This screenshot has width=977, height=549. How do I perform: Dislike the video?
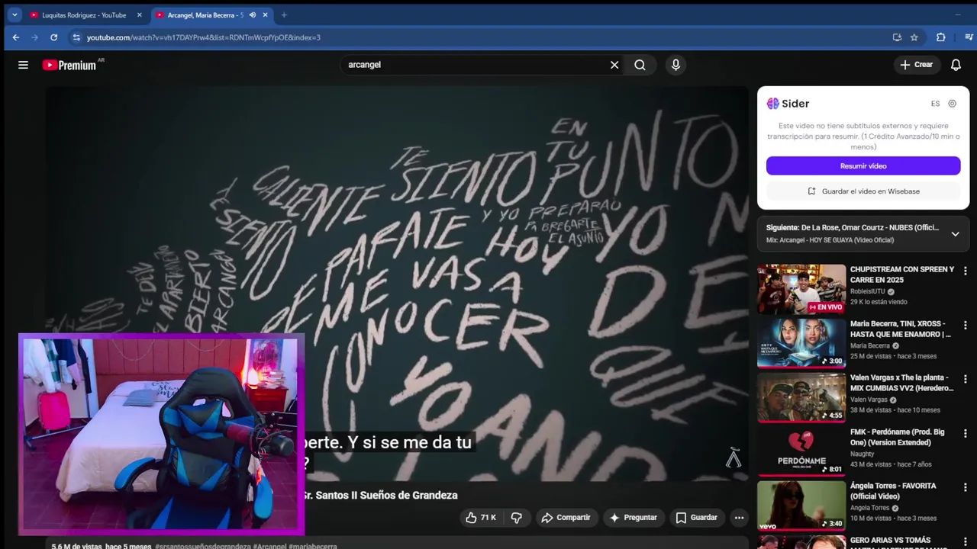517,518
